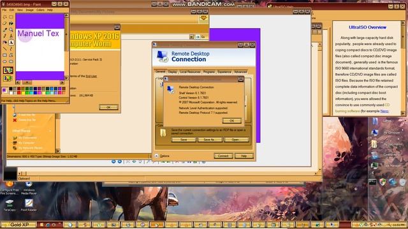
Task: Click OK in About Remote Desktop dialog
Action: pyautogui.click(x=231, y=121)
